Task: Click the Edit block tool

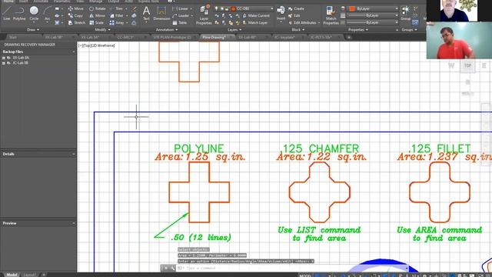Action: tap(294, 15)
